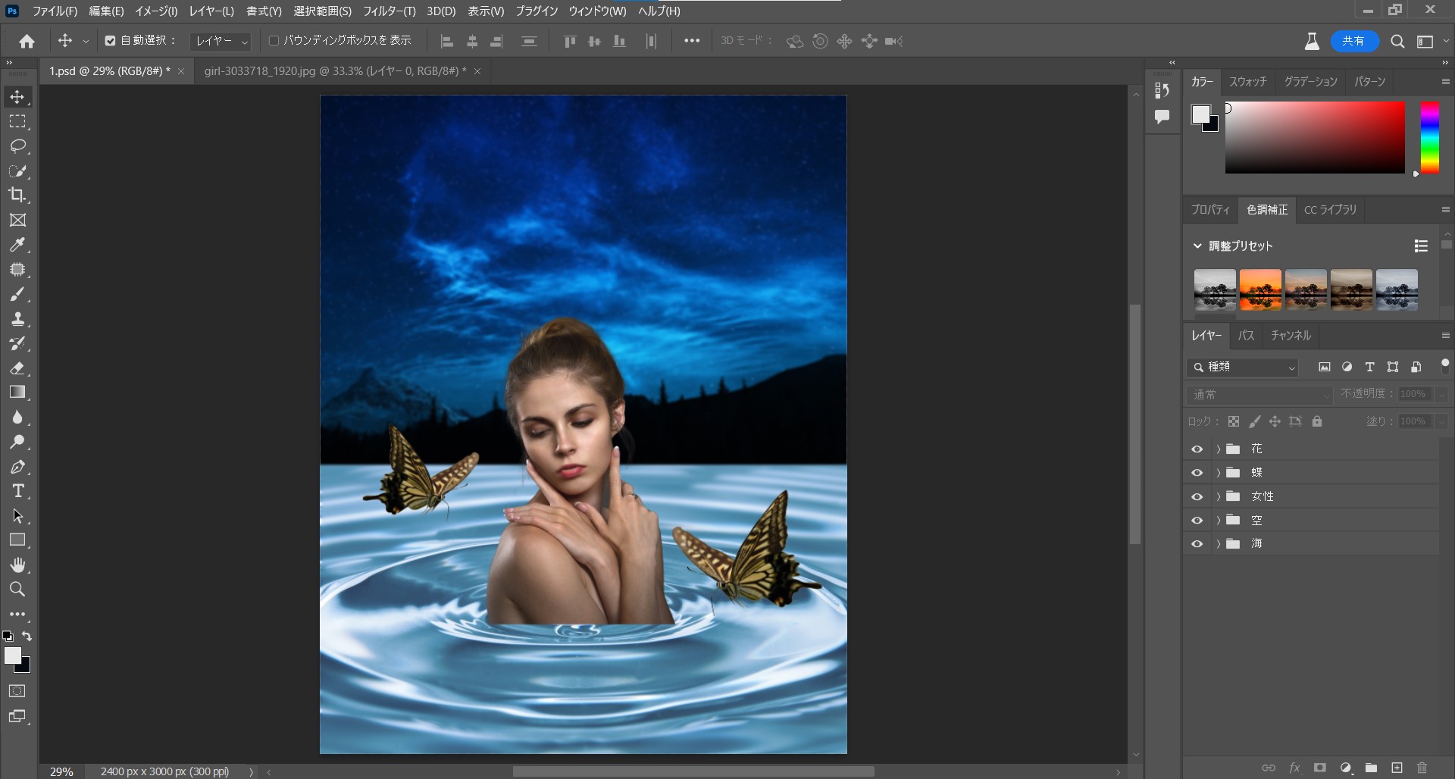Screen dimensions: 1455x779
Task: Switch to the スウォッチ tab
Action: (x=1247, y=82)
